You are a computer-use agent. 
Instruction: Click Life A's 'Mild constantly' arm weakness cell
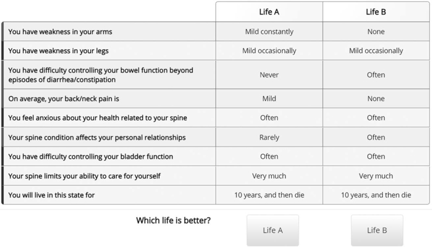click(269, 32)
